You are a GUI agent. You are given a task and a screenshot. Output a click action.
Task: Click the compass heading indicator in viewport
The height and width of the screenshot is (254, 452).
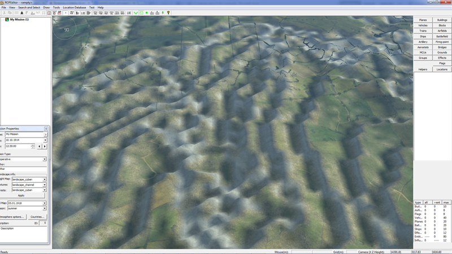pos(66,29)
